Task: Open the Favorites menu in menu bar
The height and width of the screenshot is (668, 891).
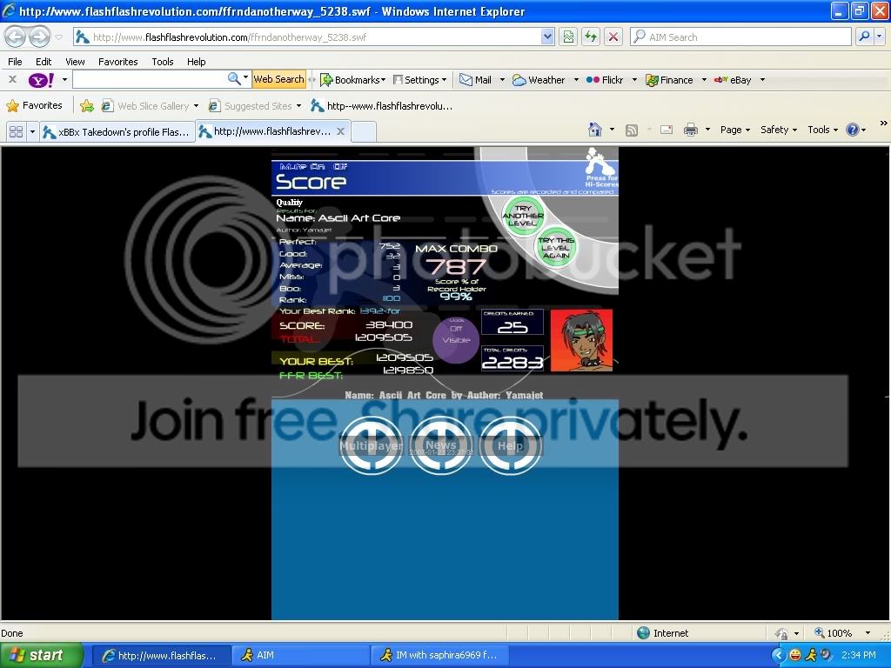Action: pyautogui.click(x=117, y=62)
